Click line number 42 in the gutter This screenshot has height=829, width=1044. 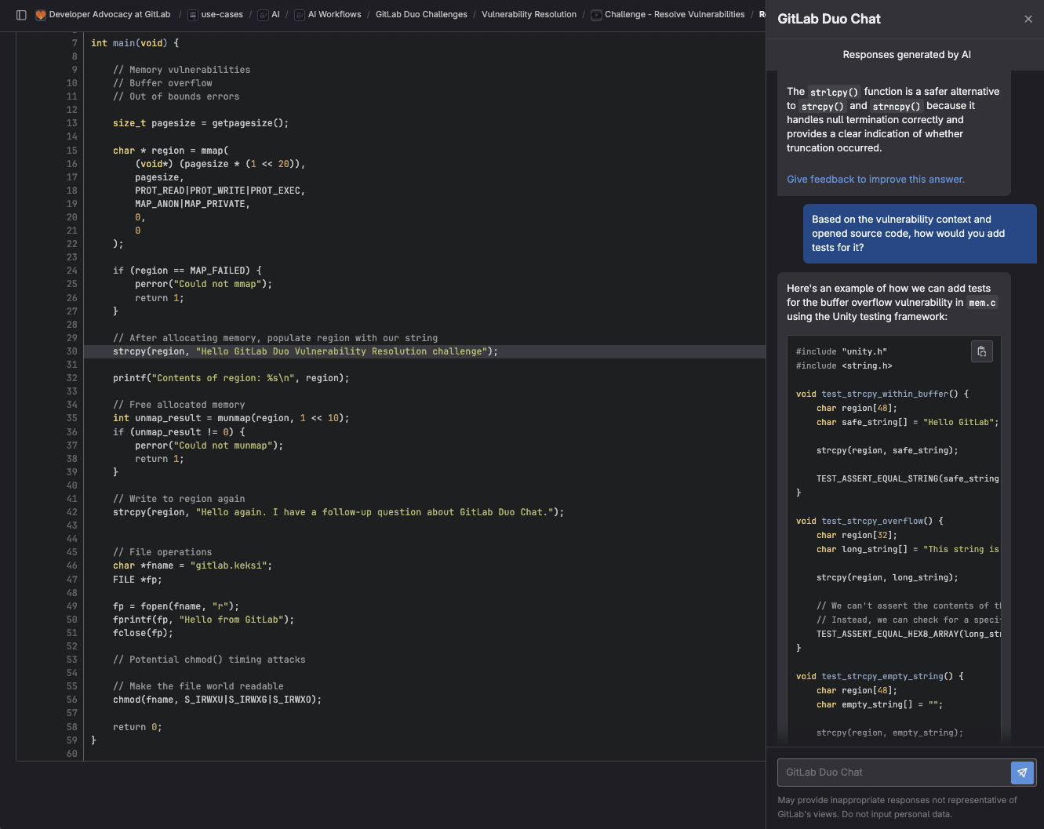(x=72, y=512)
